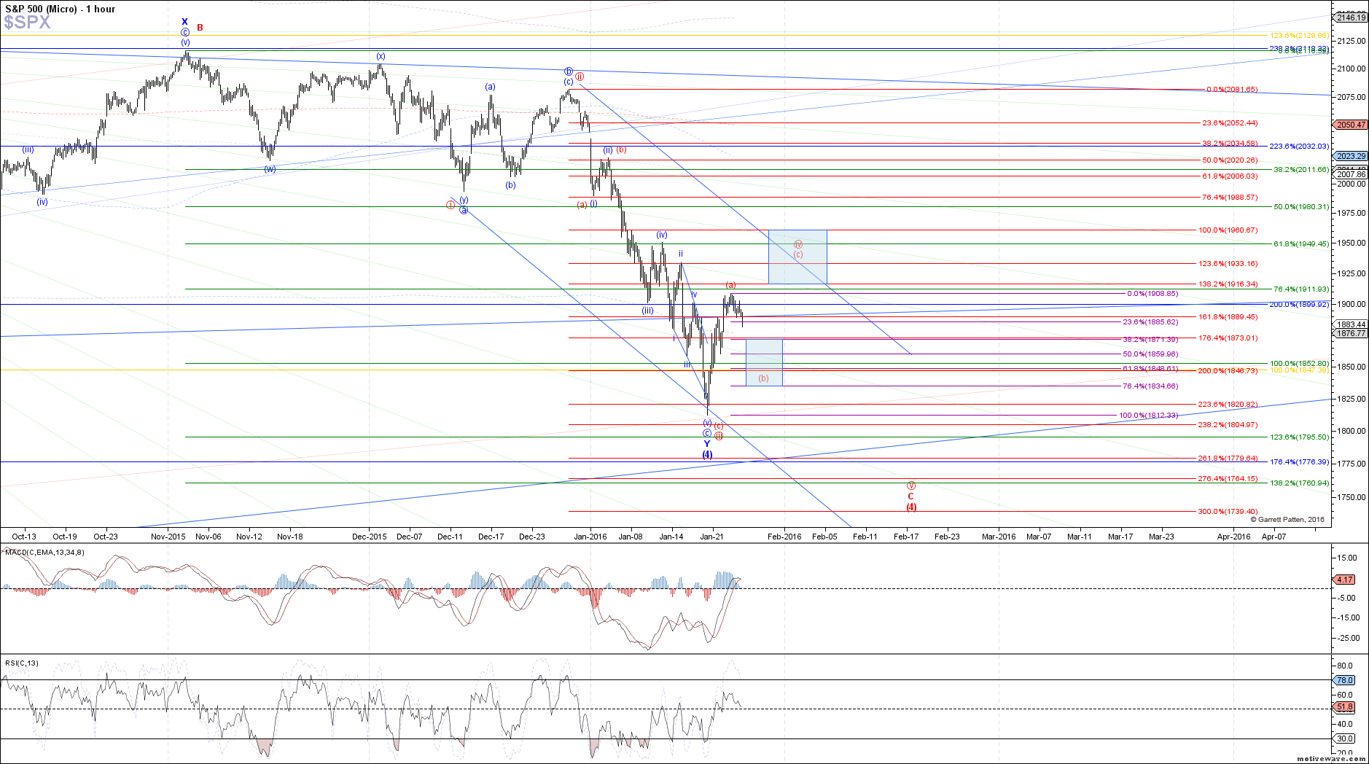Click the green "50.0%(1980.31)" Fibonacci label
1369x764 pixels.
(1301, 207)
